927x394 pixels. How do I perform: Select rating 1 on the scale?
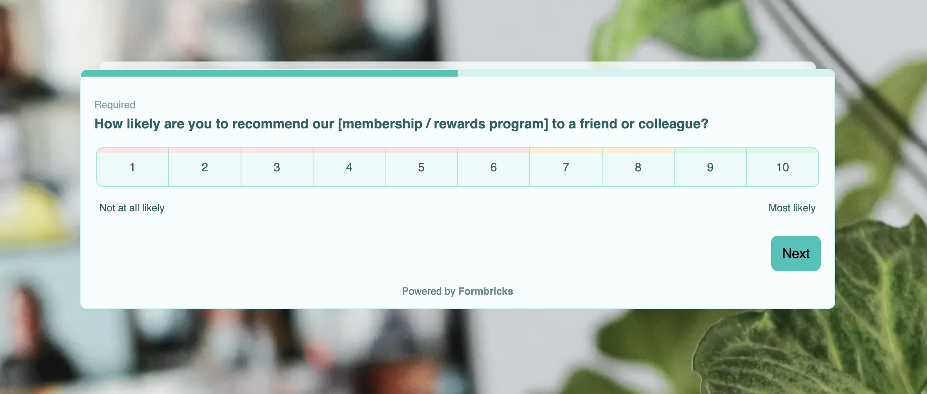click(132, 168)
